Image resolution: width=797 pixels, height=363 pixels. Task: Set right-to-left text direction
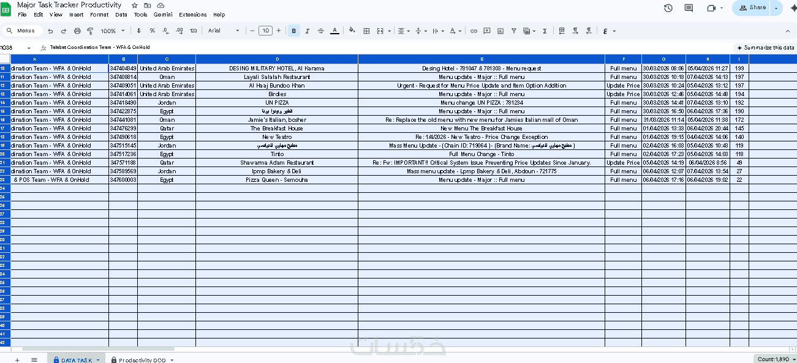(x=589, y=31)
